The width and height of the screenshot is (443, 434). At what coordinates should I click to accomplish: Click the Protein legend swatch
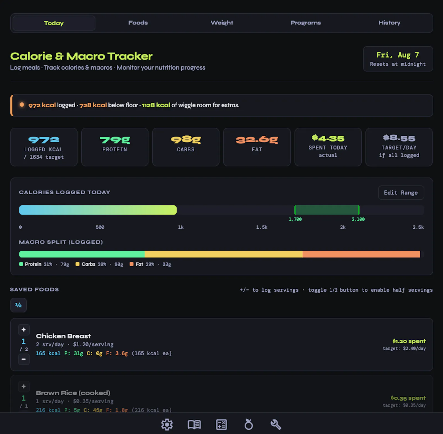pyautogui.click(x=21, y=264)
